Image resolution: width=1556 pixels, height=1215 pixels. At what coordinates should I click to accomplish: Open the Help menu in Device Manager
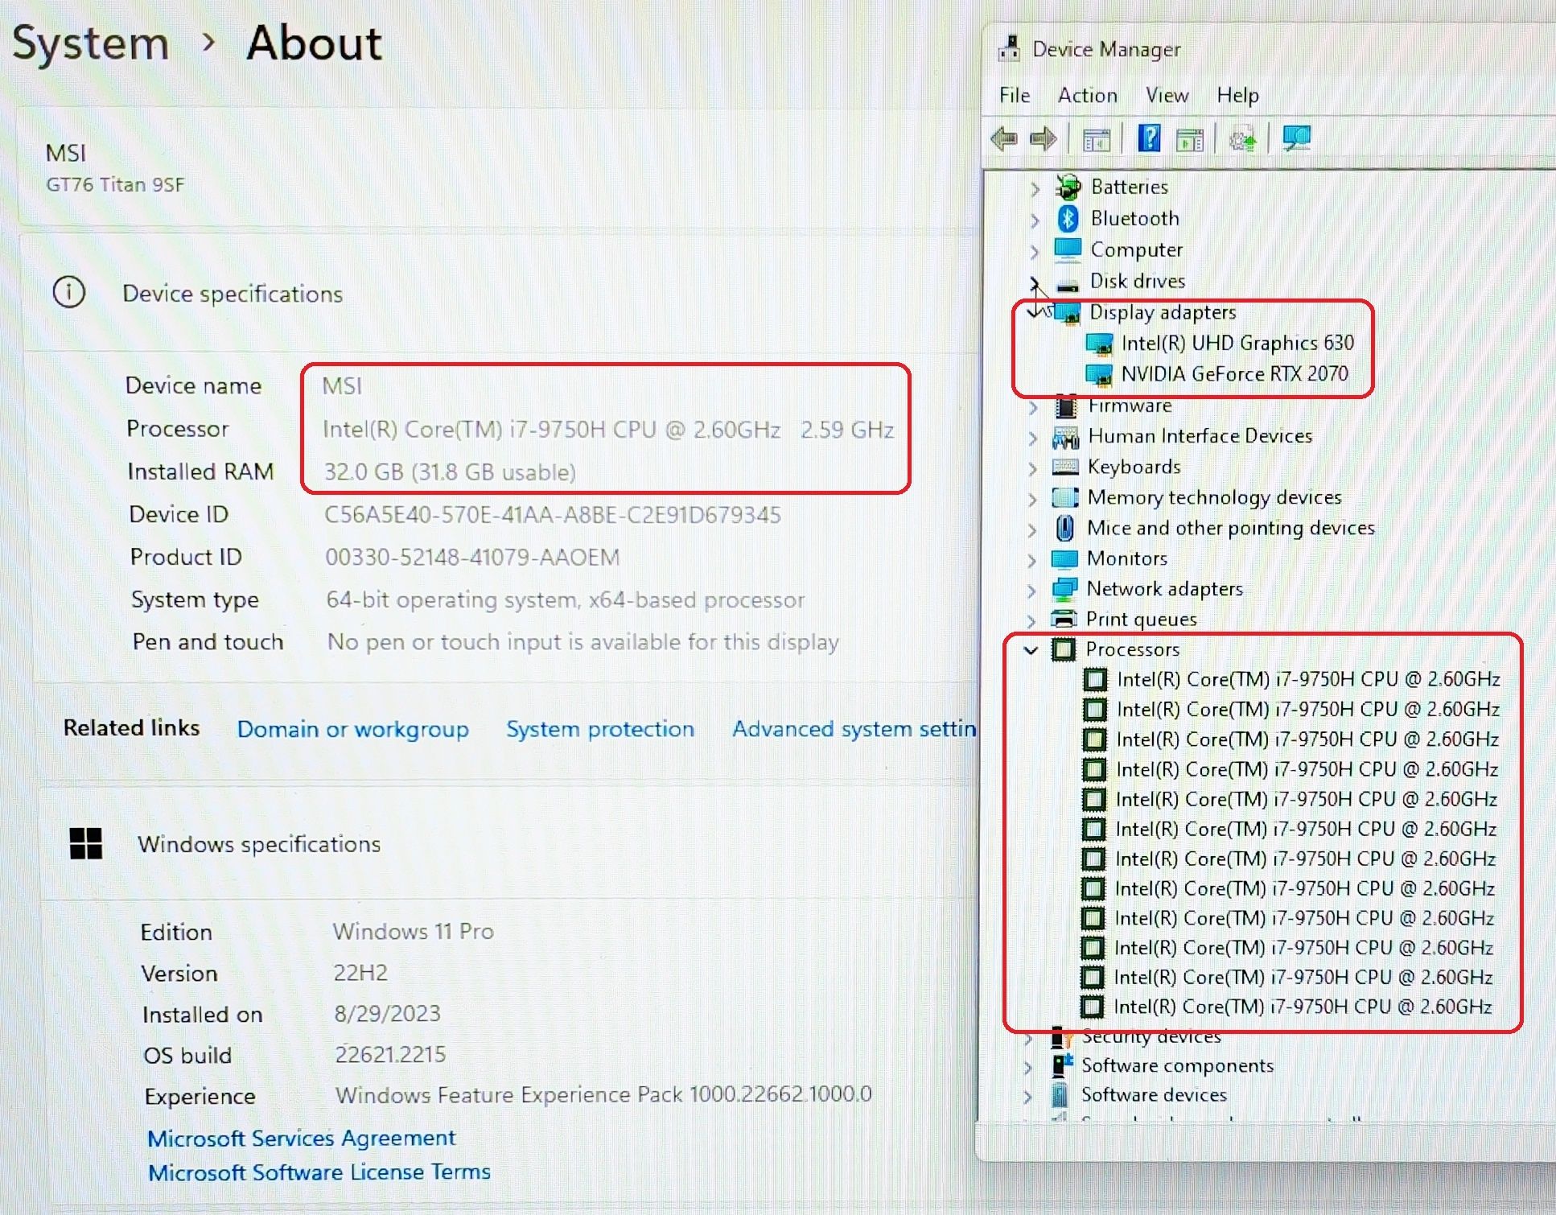click(x=1237, y=96)
